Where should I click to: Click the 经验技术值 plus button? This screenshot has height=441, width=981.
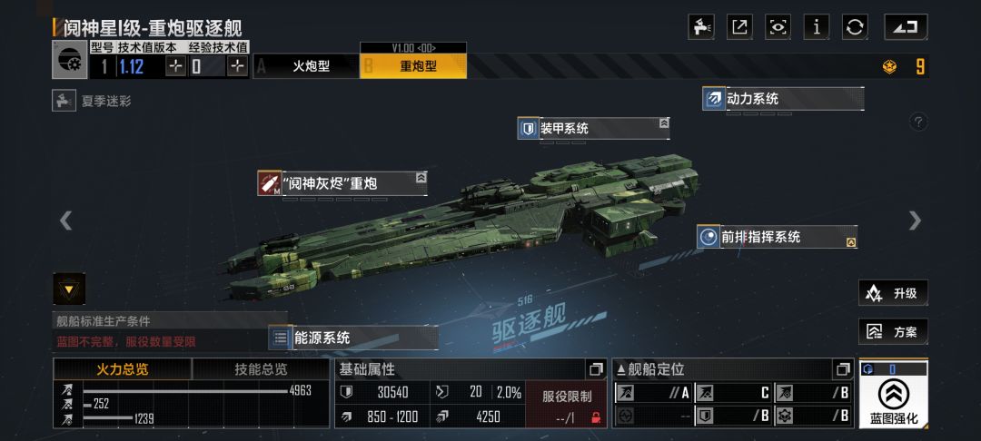click(x=237, y=66)
